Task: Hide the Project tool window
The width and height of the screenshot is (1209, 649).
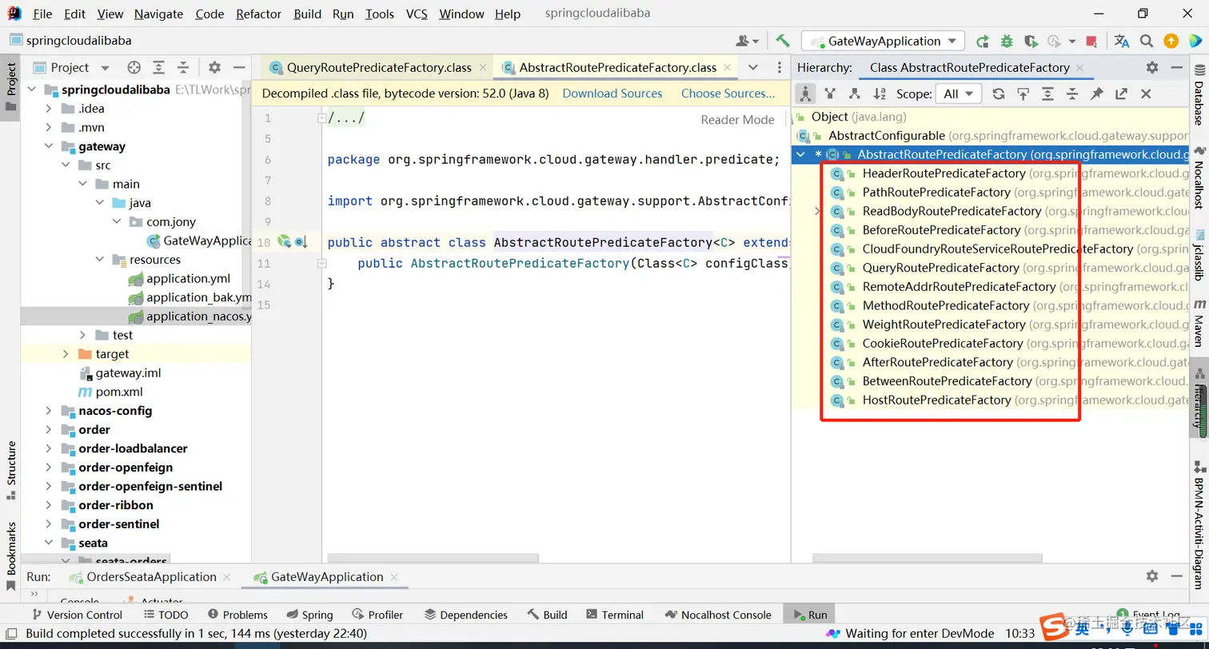Action: click(238, 67)
